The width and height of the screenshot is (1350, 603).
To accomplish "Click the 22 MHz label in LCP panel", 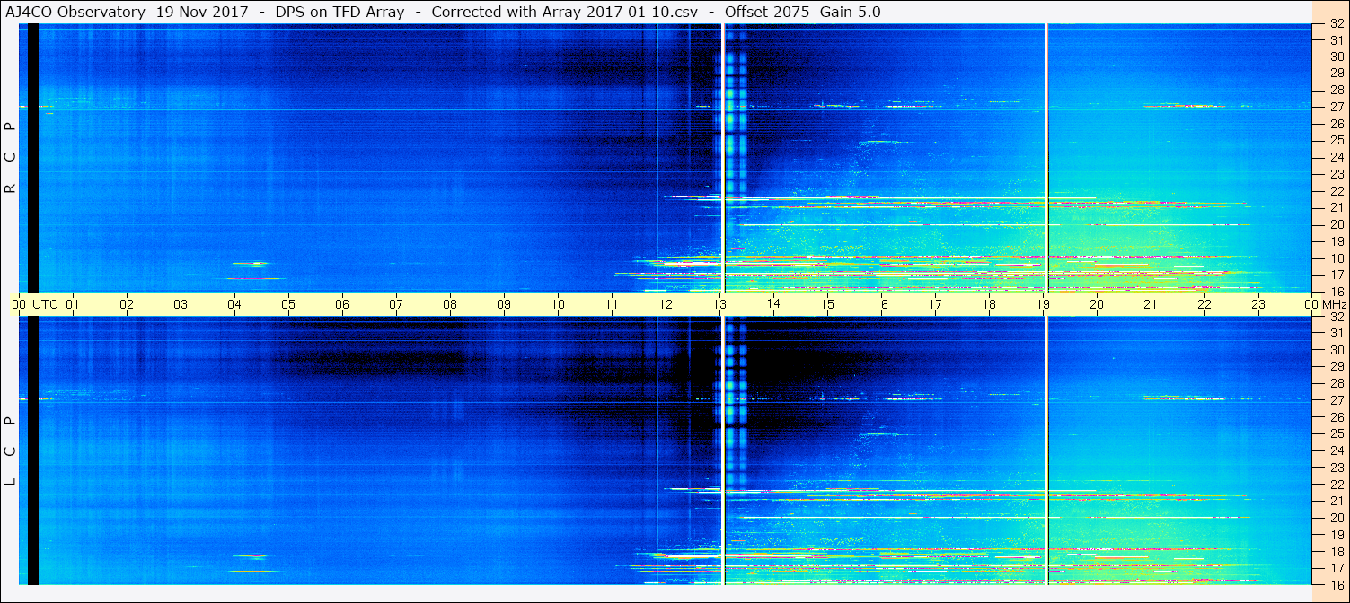I will 1336,485.
